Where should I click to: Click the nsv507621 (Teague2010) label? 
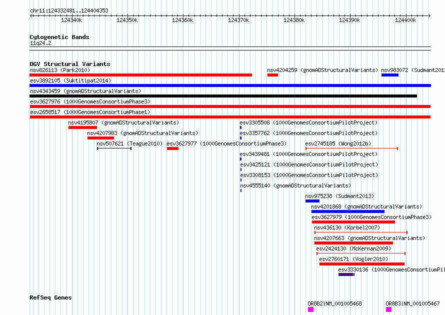coord(129,143)
